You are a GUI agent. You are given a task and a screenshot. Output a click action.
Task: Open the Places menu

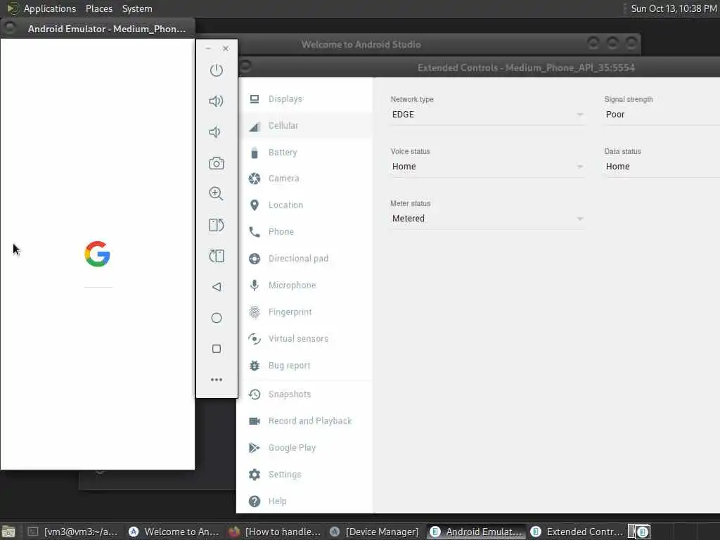click(98, 8)
